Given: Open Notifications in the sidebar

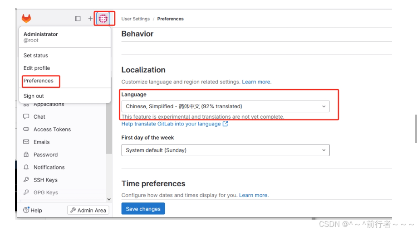Looking at the screenshot, I should [x=49, y=167].
